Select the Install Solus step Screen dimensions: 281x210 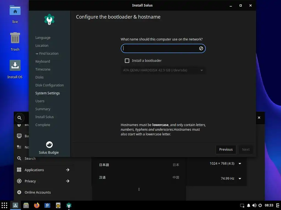tap(44, 117)
